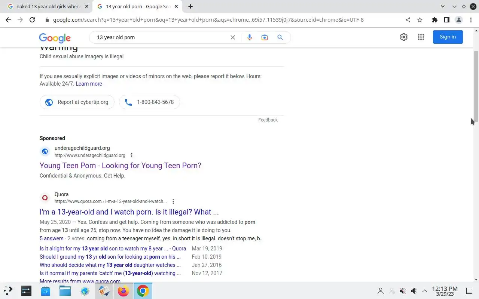This screenshot has width=479, height=299.
Task: Open the file manager from the taskbar
Action: point(65,290)
